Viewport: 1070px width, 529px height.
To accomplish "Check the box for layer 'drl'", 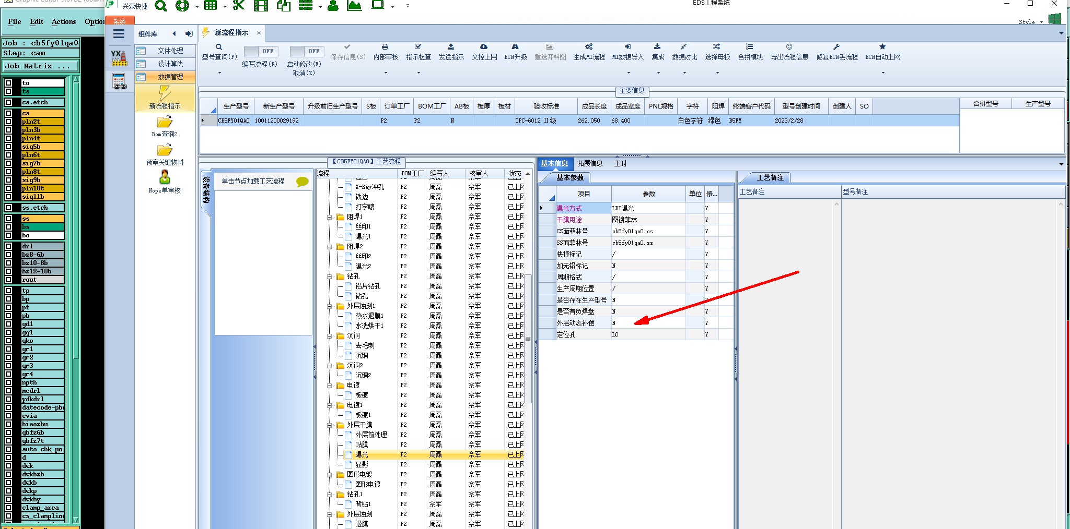I will (8, 246).
